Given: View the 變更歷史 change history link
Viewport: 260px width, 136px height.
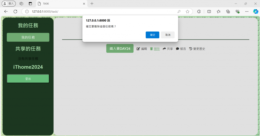Looking at the screenshot, I should [199, 49].
